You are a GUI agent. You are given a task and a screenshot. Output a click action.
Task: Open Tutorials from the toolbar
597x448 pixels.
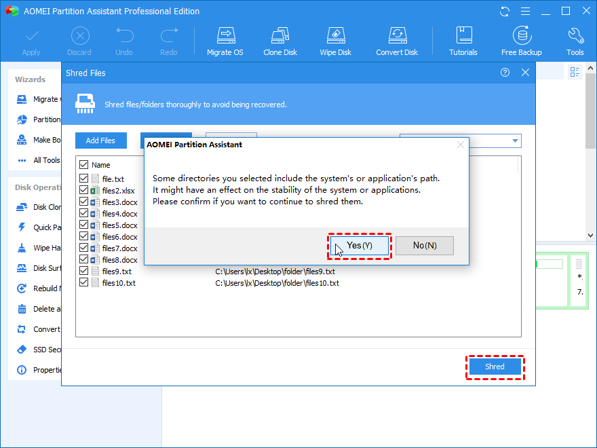pyautogui.click(x=463, y=41)
